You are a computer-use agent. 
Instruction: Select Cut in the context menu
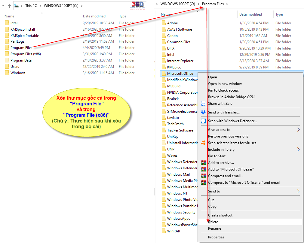point(211,200)
